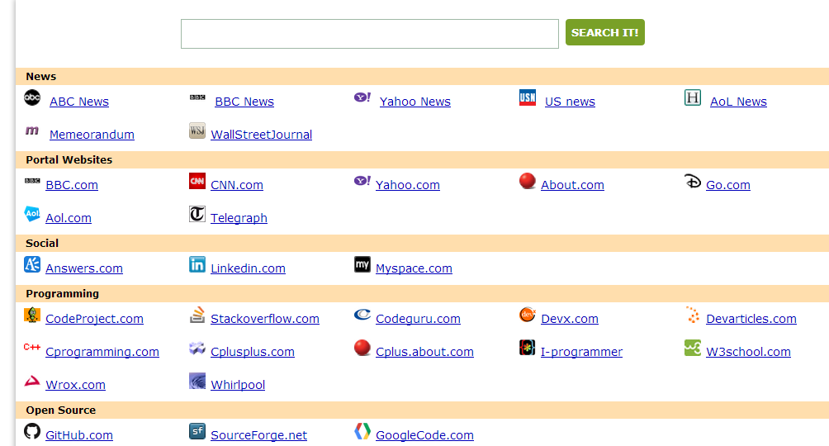Open the US news link

[570, 102]
